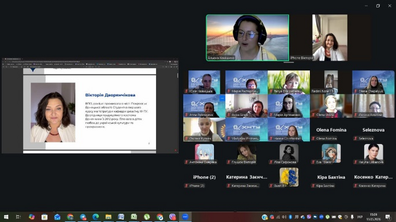Open Microsoft Copilot from the taskbar
Screen dimensions: 396x222
pyautogui.click(x=31, y=217)
